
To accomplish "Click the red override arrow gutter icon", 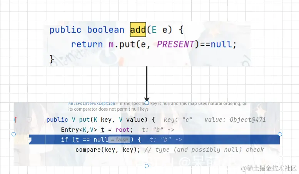I will pyautogui.click(x=16, y=120).
